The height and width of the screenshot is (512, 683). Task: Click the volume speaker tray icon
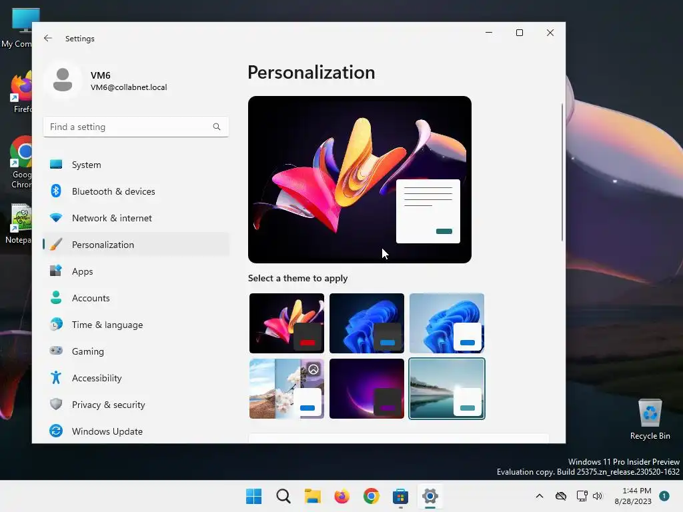(598, 496)
